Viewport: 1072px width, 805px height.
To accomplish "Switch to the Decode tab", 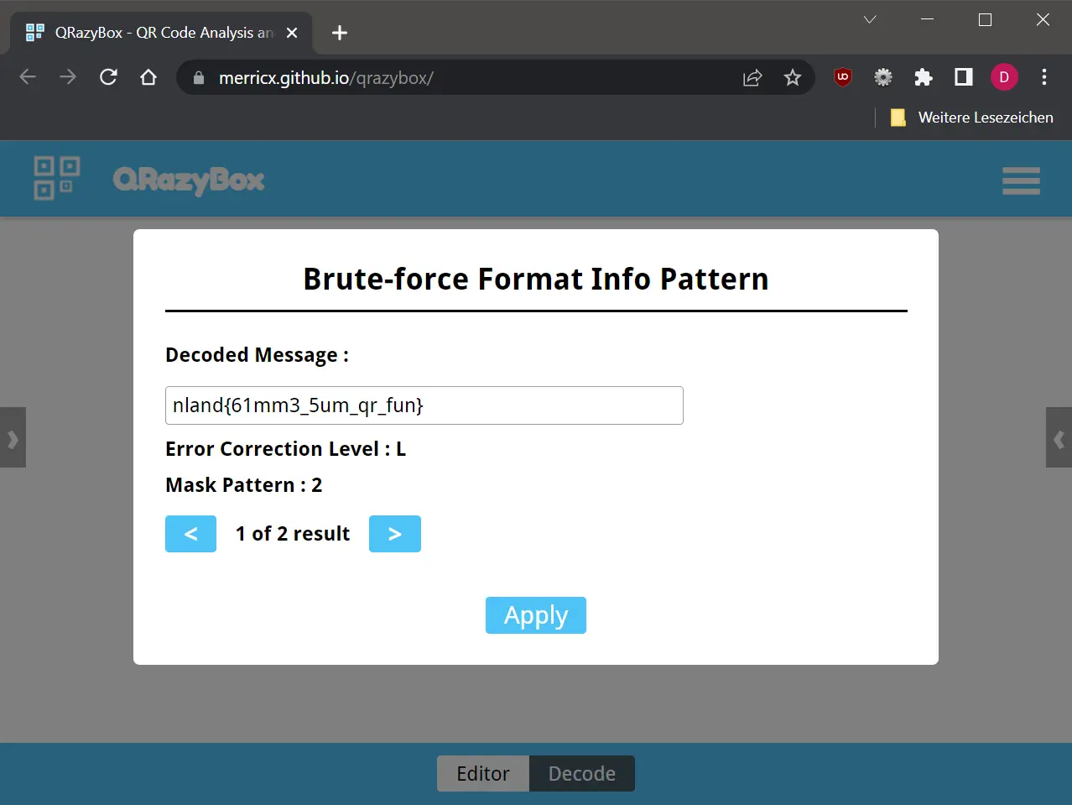I will pos(582,773).
